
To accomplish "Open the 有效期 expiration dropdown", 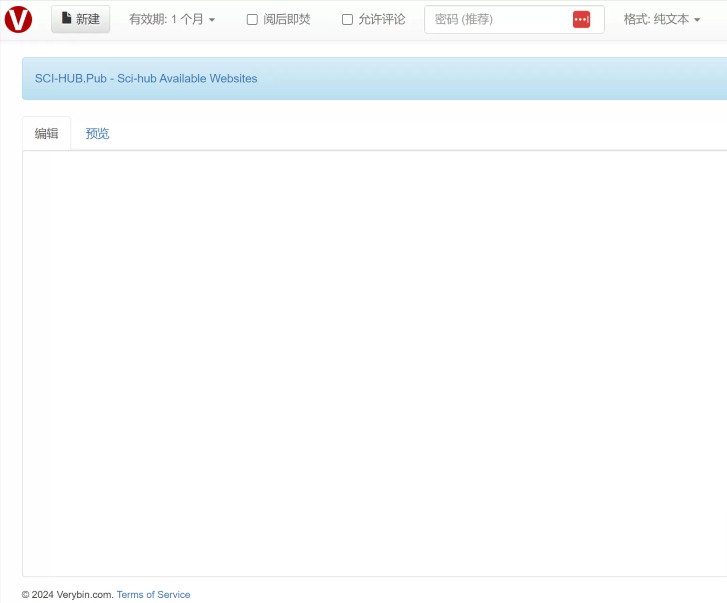I will pyautogui.click(x=171, y=19).
